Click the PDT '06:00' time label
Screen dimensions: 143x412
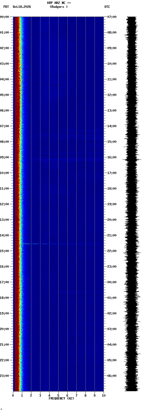tap(4, 111)
